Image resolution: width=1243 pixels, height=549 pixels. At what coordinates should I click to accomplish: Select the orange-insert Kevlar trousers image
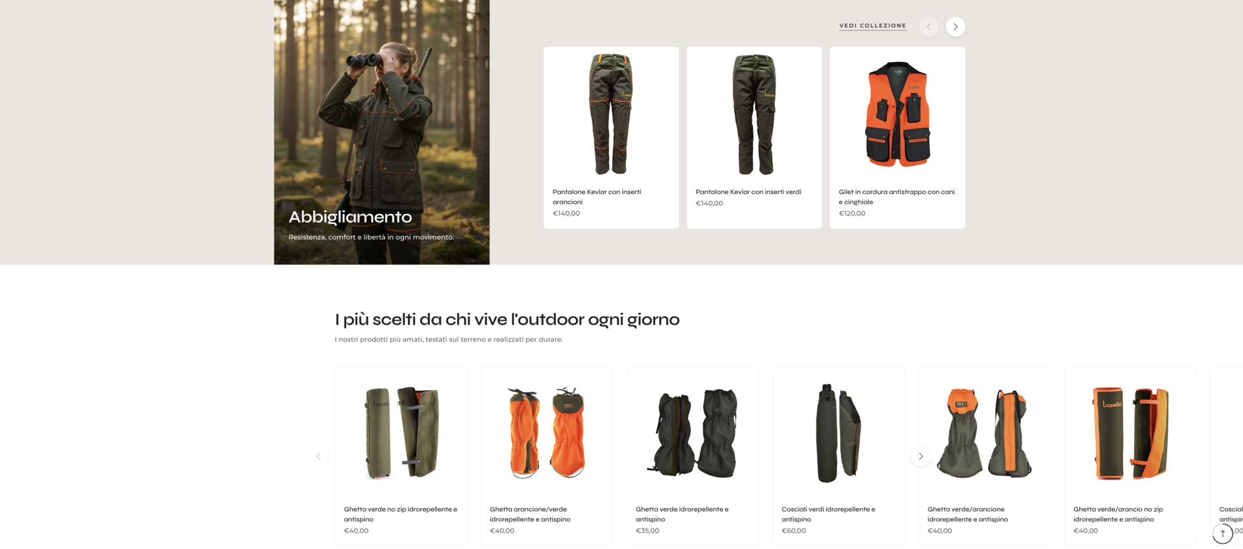(611, 114)
